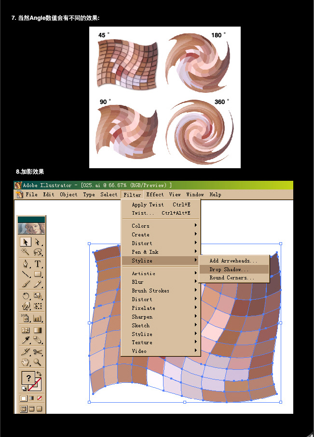The width and height of the screenshot is (314, 437).
Task: Choose the Rotate tool
Action: (x=25, y=296)
